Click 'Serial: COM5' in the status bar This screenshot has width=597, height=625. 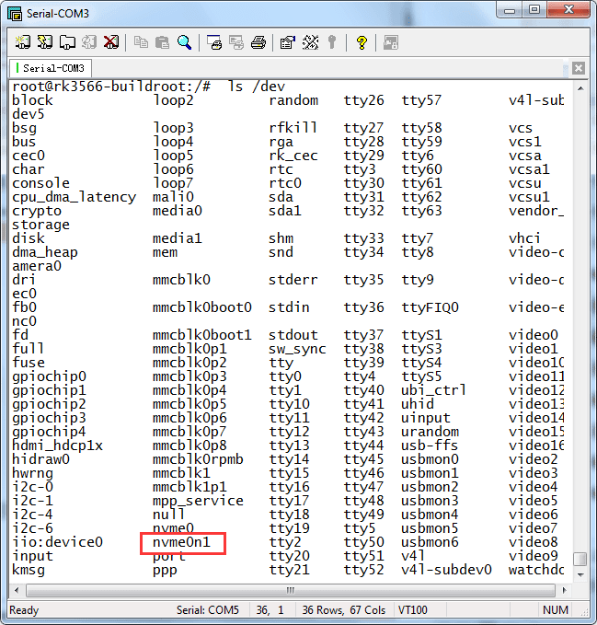(208, 610)
